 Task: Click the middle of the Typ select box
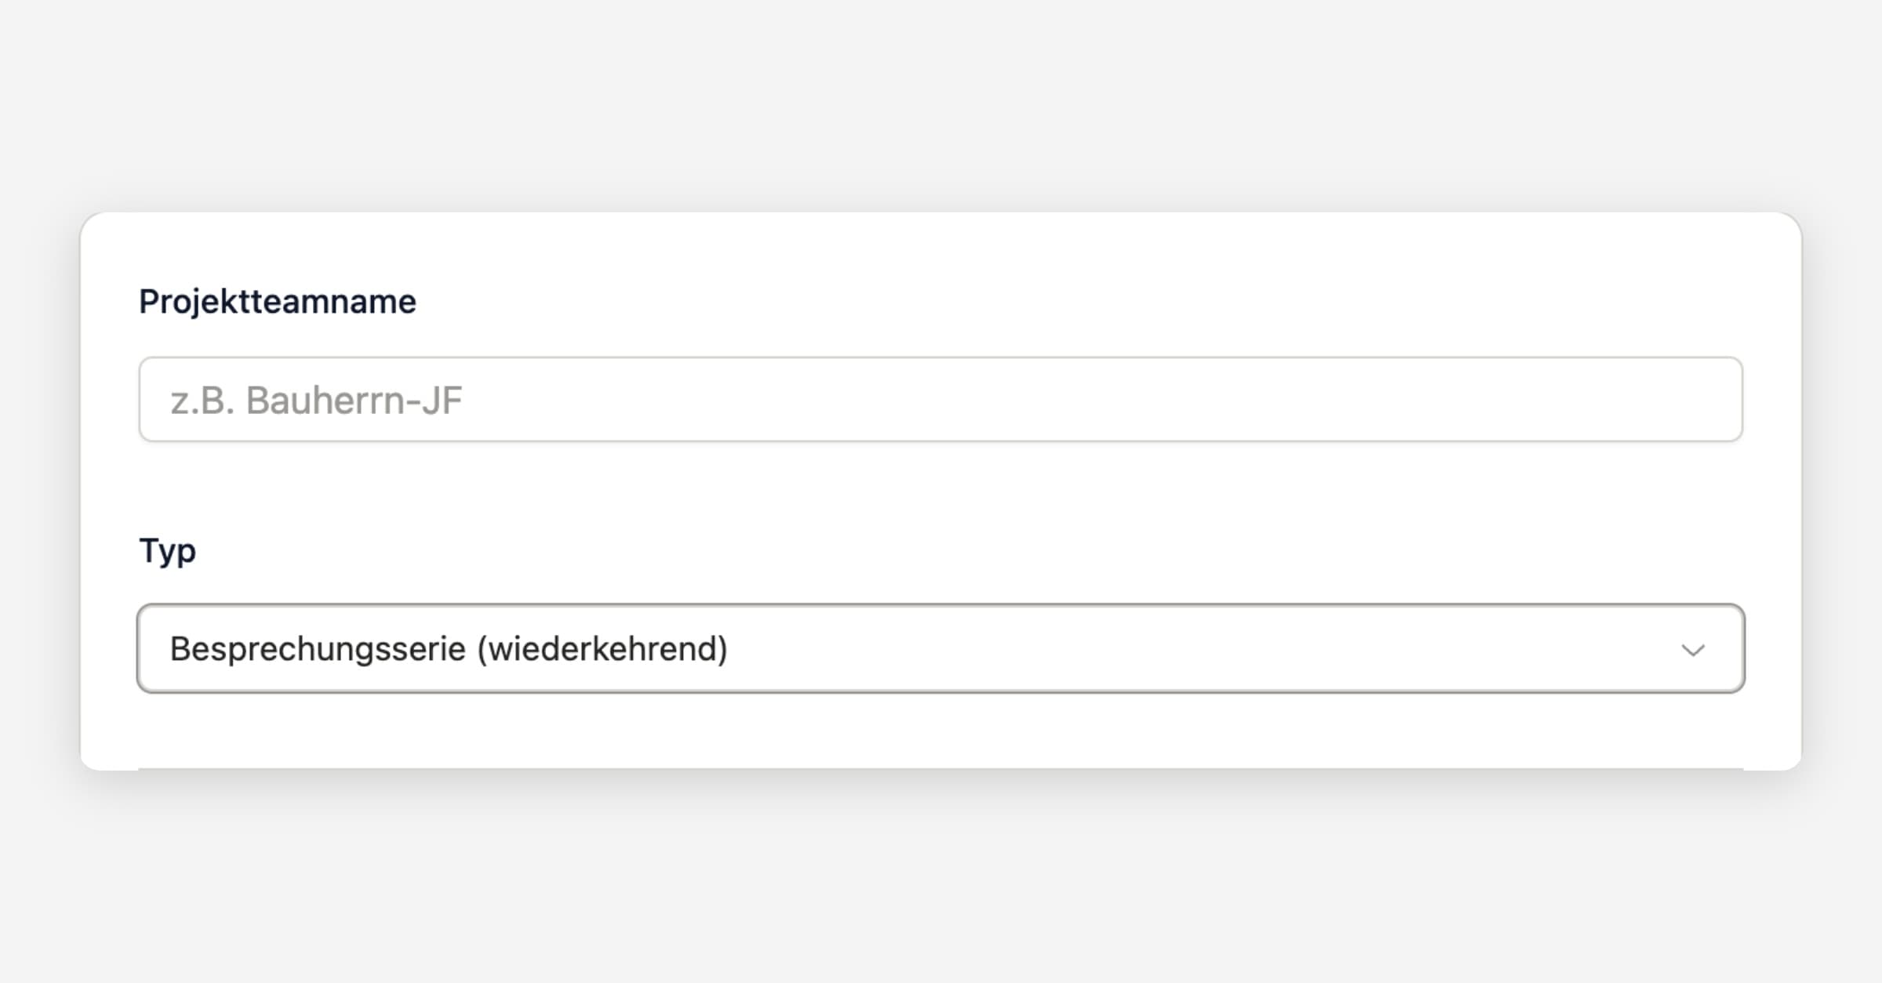pos(940,648)
